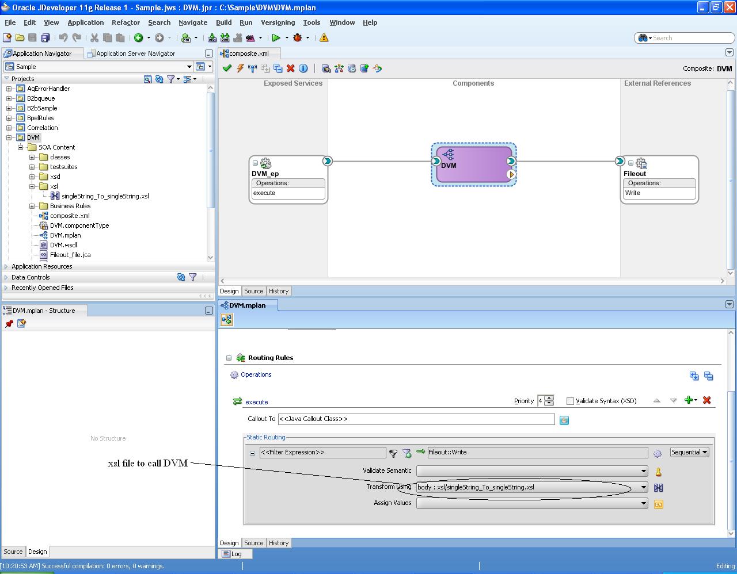Enable Validate Syntax (XSD) checkbox
This screenshot has width=737, height=574.
[x=569, y=401]
